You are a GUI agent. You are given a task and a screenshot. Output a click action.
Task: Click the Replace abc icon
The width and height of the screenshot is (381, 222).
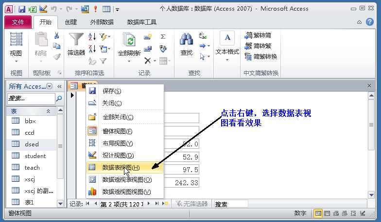click(x=202, y=36)
